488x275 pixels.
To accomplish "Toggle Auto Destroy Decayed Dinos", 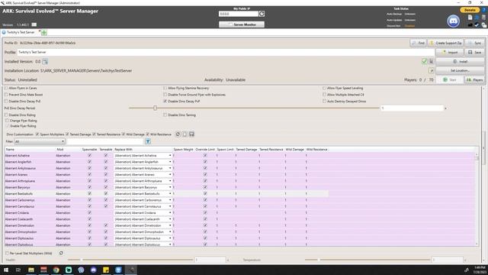I will point(324,102).
